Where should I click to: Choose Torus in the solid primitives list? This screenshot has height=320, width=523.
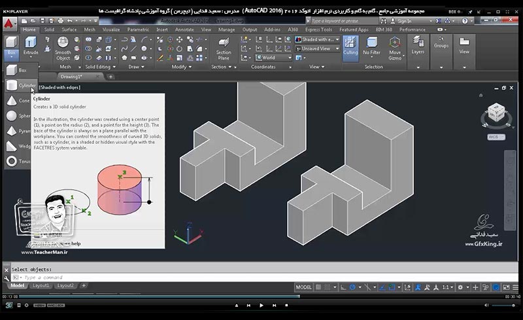pyautogui.click(x=18, y=162)
